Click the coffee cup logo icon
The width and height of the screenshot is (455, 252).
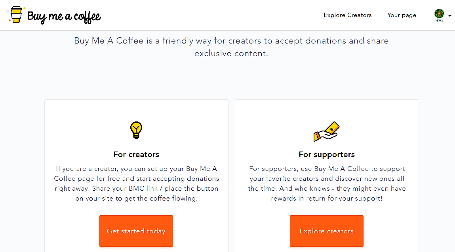(16, 15)
